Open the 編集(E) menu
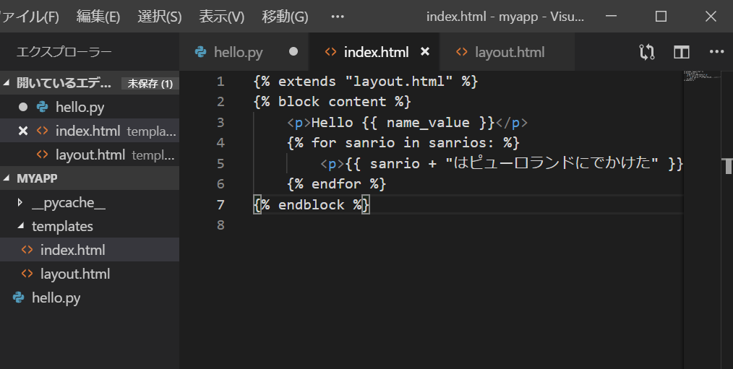The width and height of the screenshot is (733, 369). (x=98, y=17)
